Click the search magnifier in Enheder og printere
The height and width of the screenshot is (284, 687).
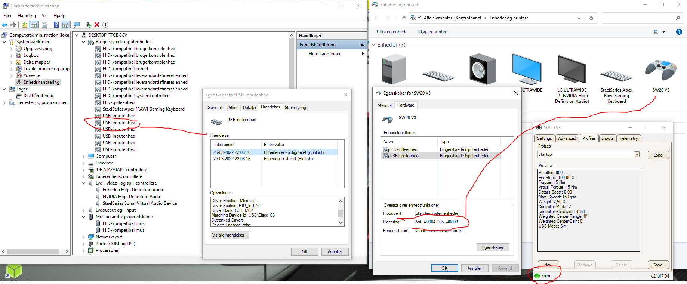pyautogui.click(x=678, y=18)
